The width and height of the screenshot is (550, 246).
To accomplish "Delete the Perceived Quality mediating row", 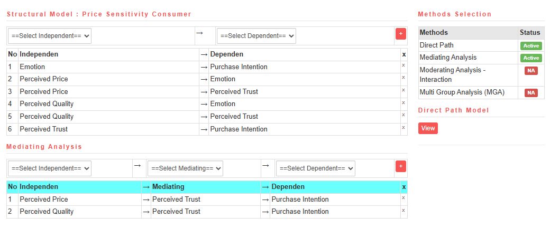I will tap(404, 210).
